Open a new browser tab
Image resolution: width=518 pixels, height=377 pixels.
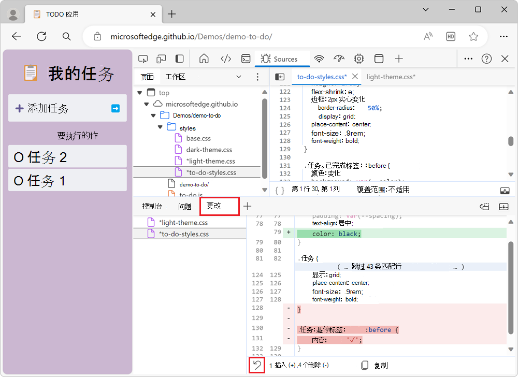pos(172,14)
